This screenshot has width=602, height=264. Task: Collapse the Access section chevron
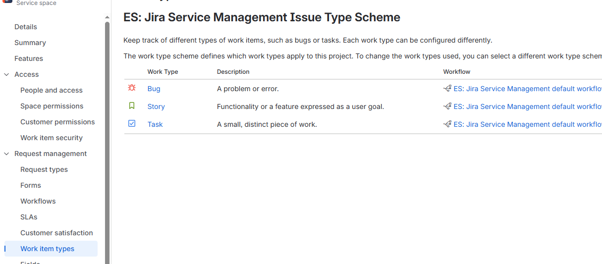click(x=6, y=74)
